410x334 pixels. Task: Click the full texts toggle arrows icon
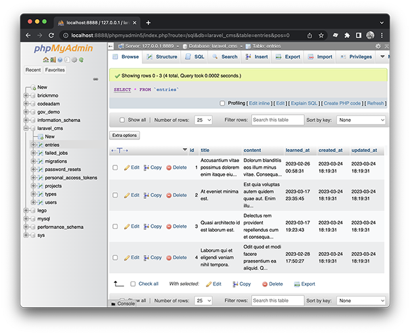[120, 150]
